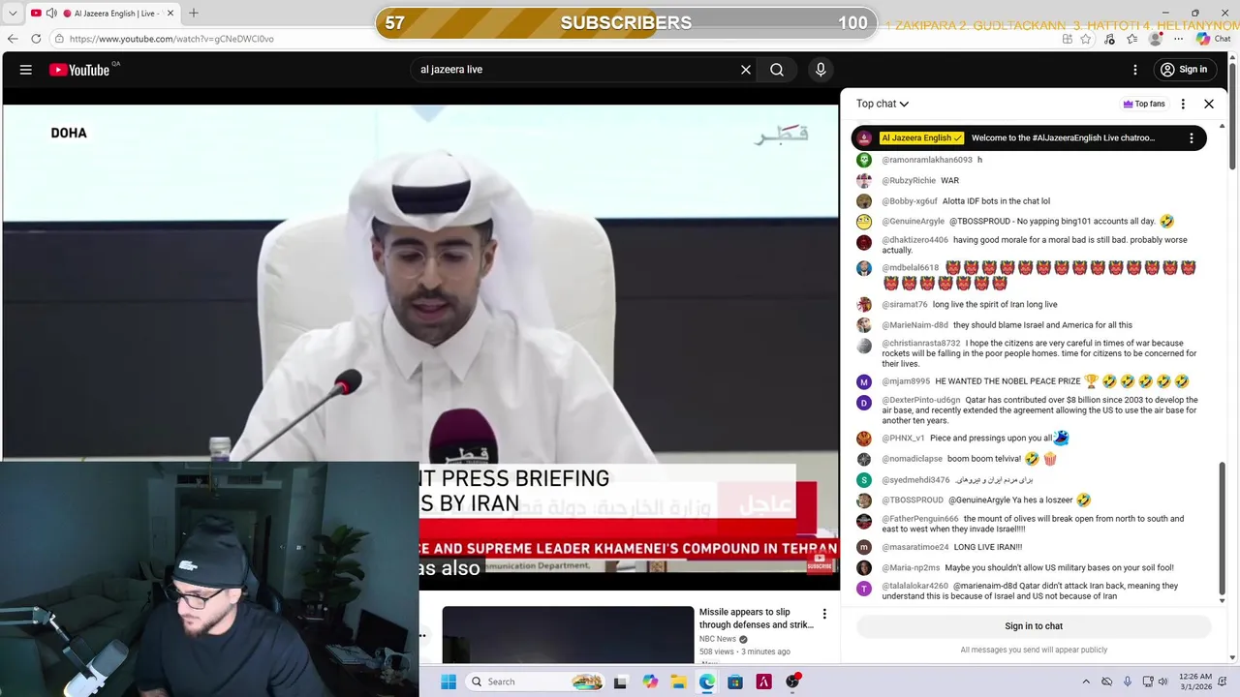Open the Top fans leaderboard
The width and height of the screenshot is (1240, 697).
(1144, 104)
